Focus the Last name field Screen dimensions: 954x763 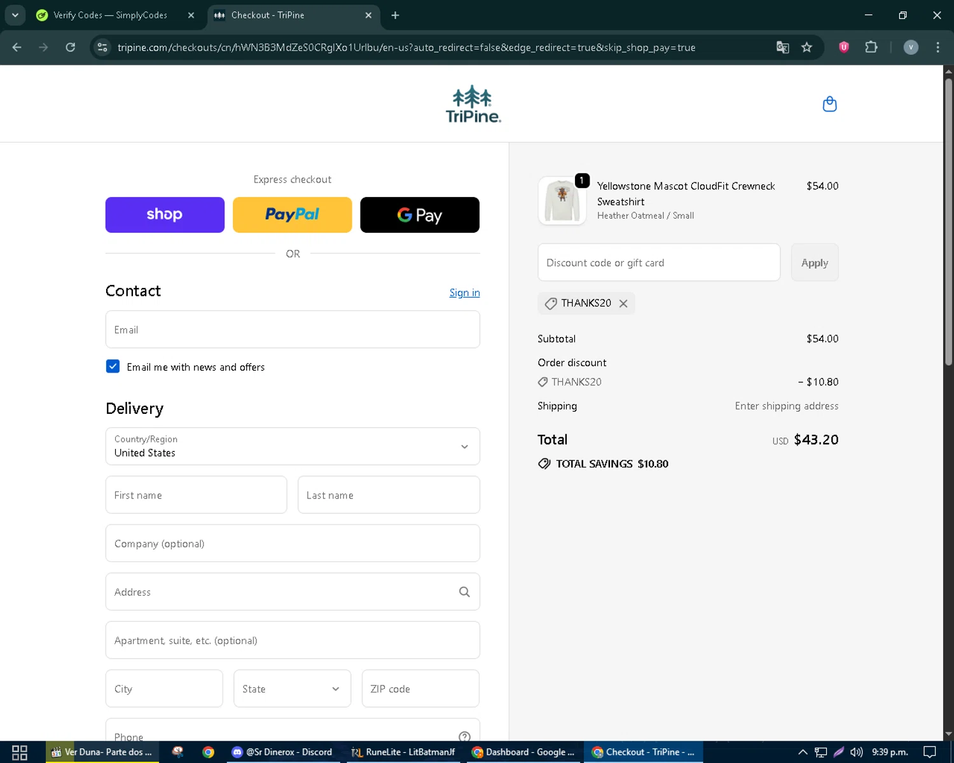(389, 495)
